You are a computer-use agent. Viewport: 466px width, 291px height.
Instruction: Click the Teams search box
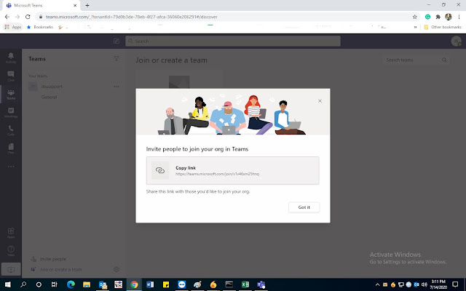[x=233, y=41]
